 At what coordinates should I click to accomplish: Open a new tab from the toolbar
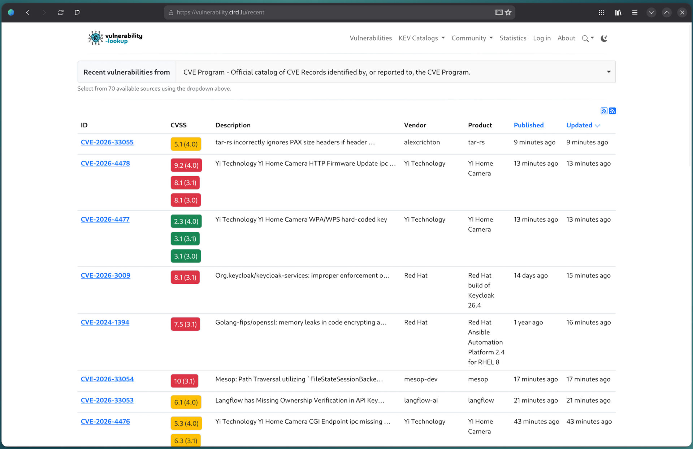coord(77,12)
